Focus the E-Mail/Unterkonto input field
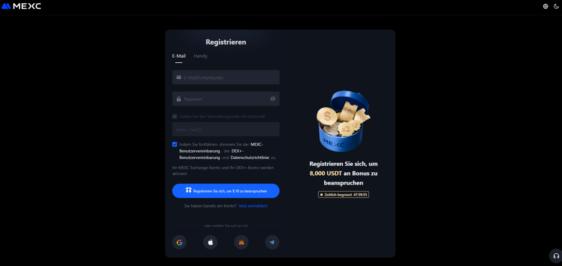This screenshot has height=266, width=562. click(226, 77)
